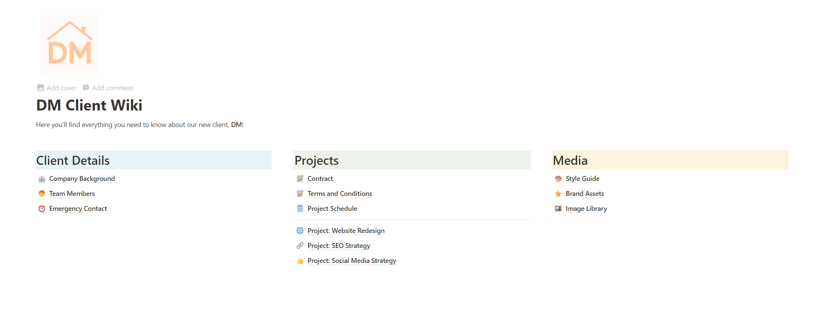Viewport: 819px width, 312px height.
Task: Click the DM house logo page icon
Action: tap(69, 44)
